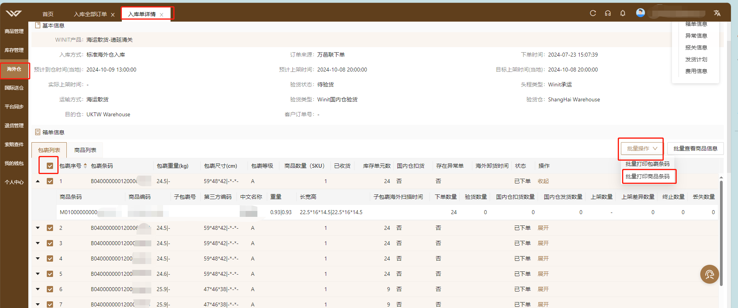Uncheck the checkbox for package 6
The width and height of the screenshot is (738, 308).
point(50,289)
